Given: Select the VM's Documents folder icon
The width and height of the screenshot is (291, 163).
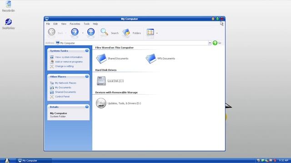Looking at the screenshot, I should click(x=151, y=58).
